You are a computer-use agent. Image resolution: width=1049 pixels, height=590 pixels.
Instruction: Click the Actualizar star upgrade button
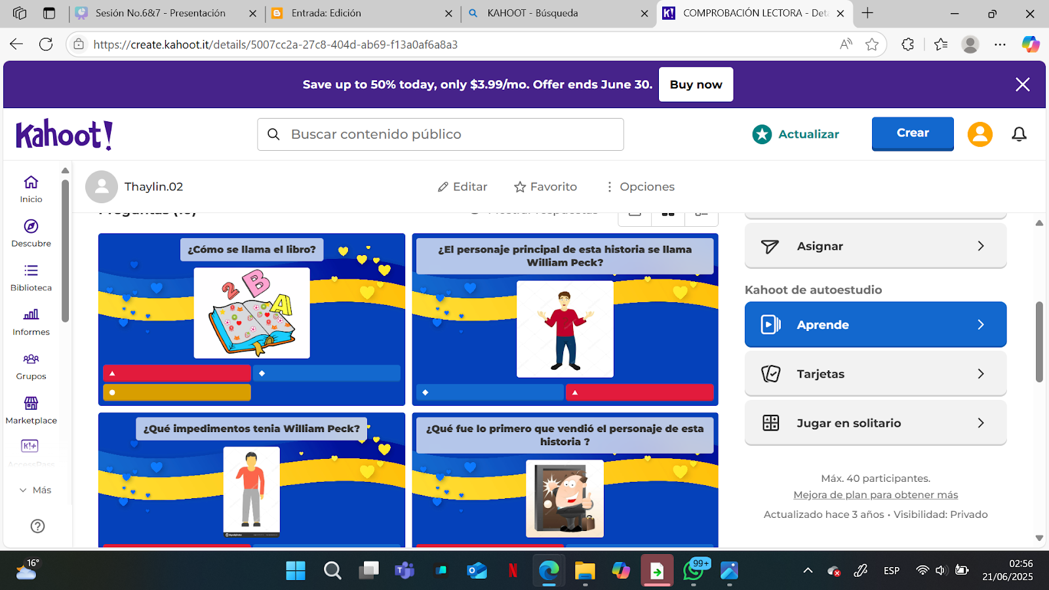click(796, 134)
